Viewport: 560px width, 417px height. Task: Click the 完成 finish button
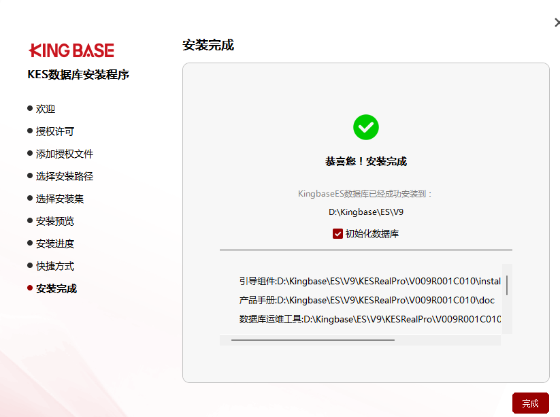tap(530, 403)
